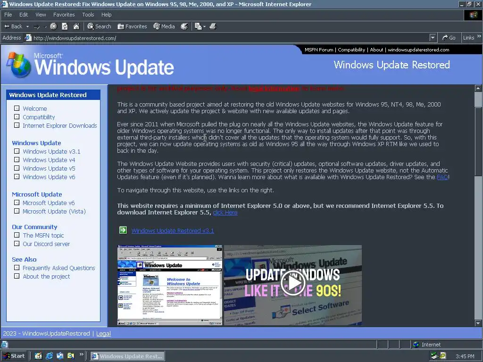
Task: Click the Mail toolbar icon
Action: point(198,26)
